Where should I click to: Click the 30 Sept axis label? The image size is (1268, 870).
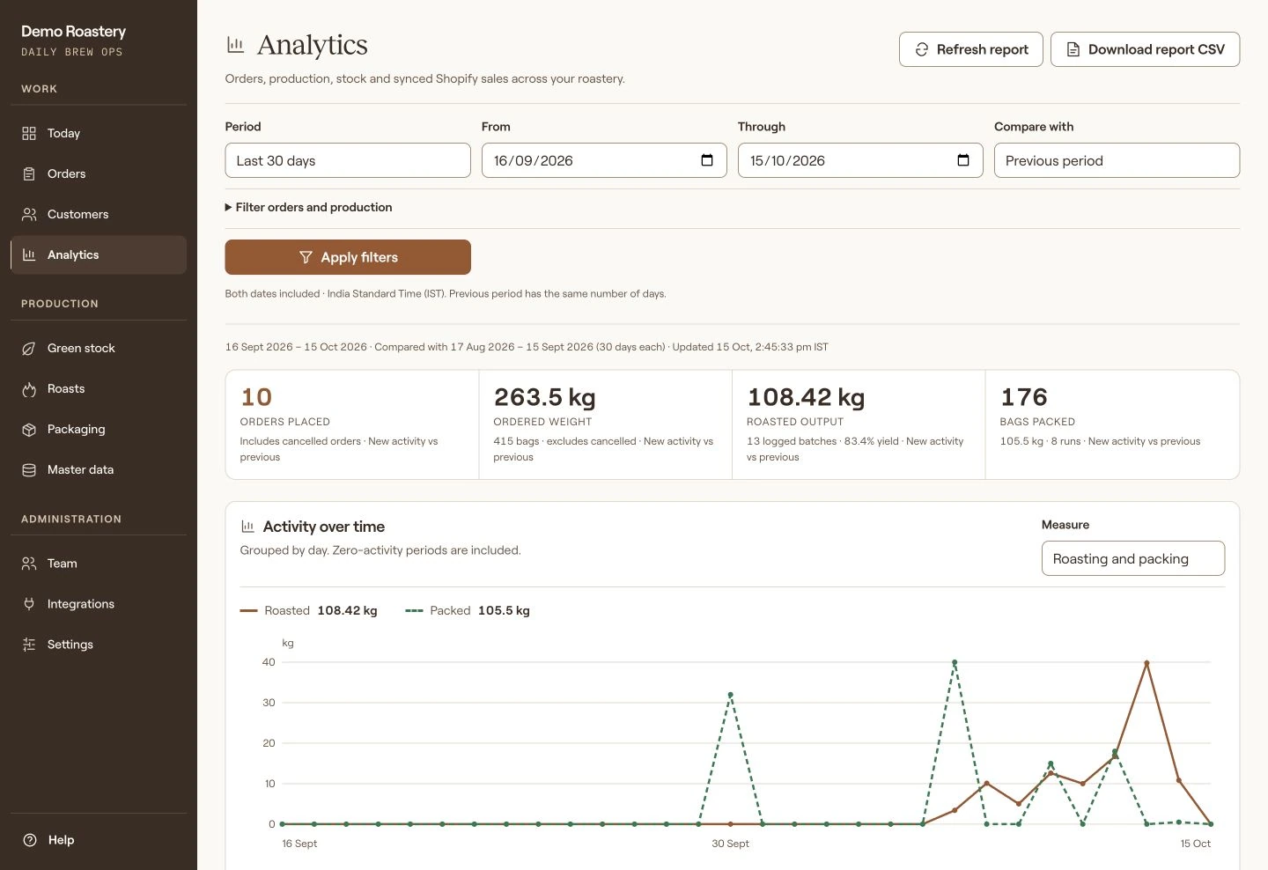click(x=730, y=844)
